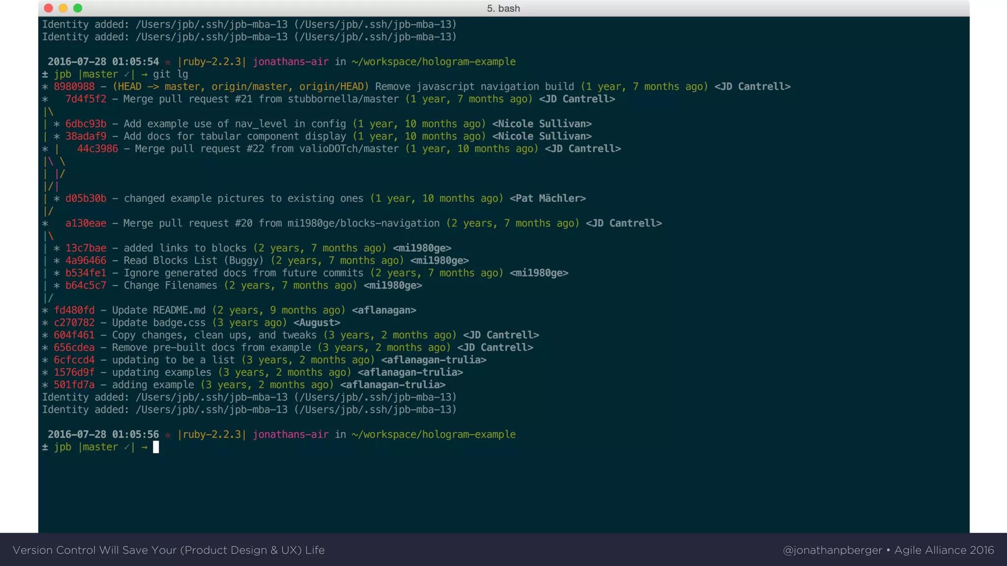
Task: Click the @jonathanpberger handle in the footer
Action: 832,550
